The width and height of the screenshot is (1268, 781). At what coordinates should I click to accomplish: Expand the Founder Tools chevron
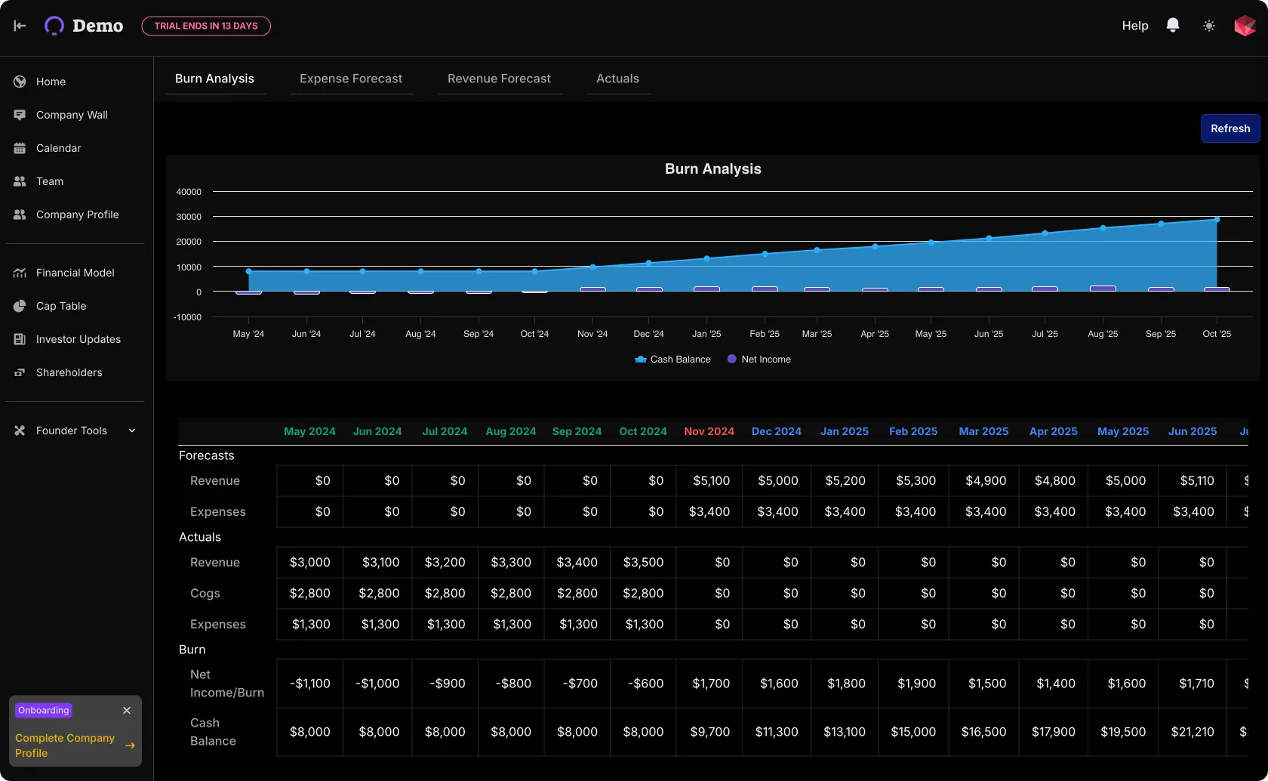(x=132, y=431)
